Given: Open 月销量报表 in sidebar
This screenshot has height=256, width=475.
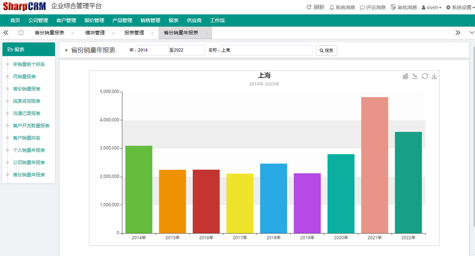Looking at the screenshot, I should click(x=24, y=76).
